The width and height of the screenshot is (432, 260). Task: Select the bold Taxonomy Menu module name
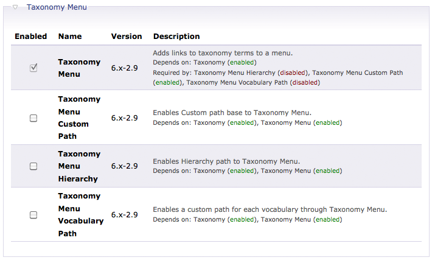coord(79,68)
